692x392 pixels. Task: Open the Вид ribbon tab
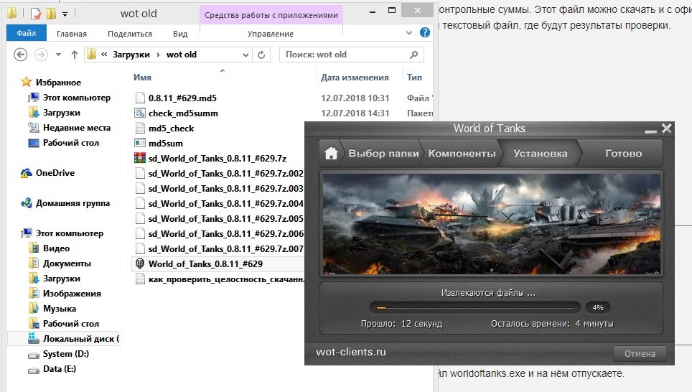coord(180,34)
